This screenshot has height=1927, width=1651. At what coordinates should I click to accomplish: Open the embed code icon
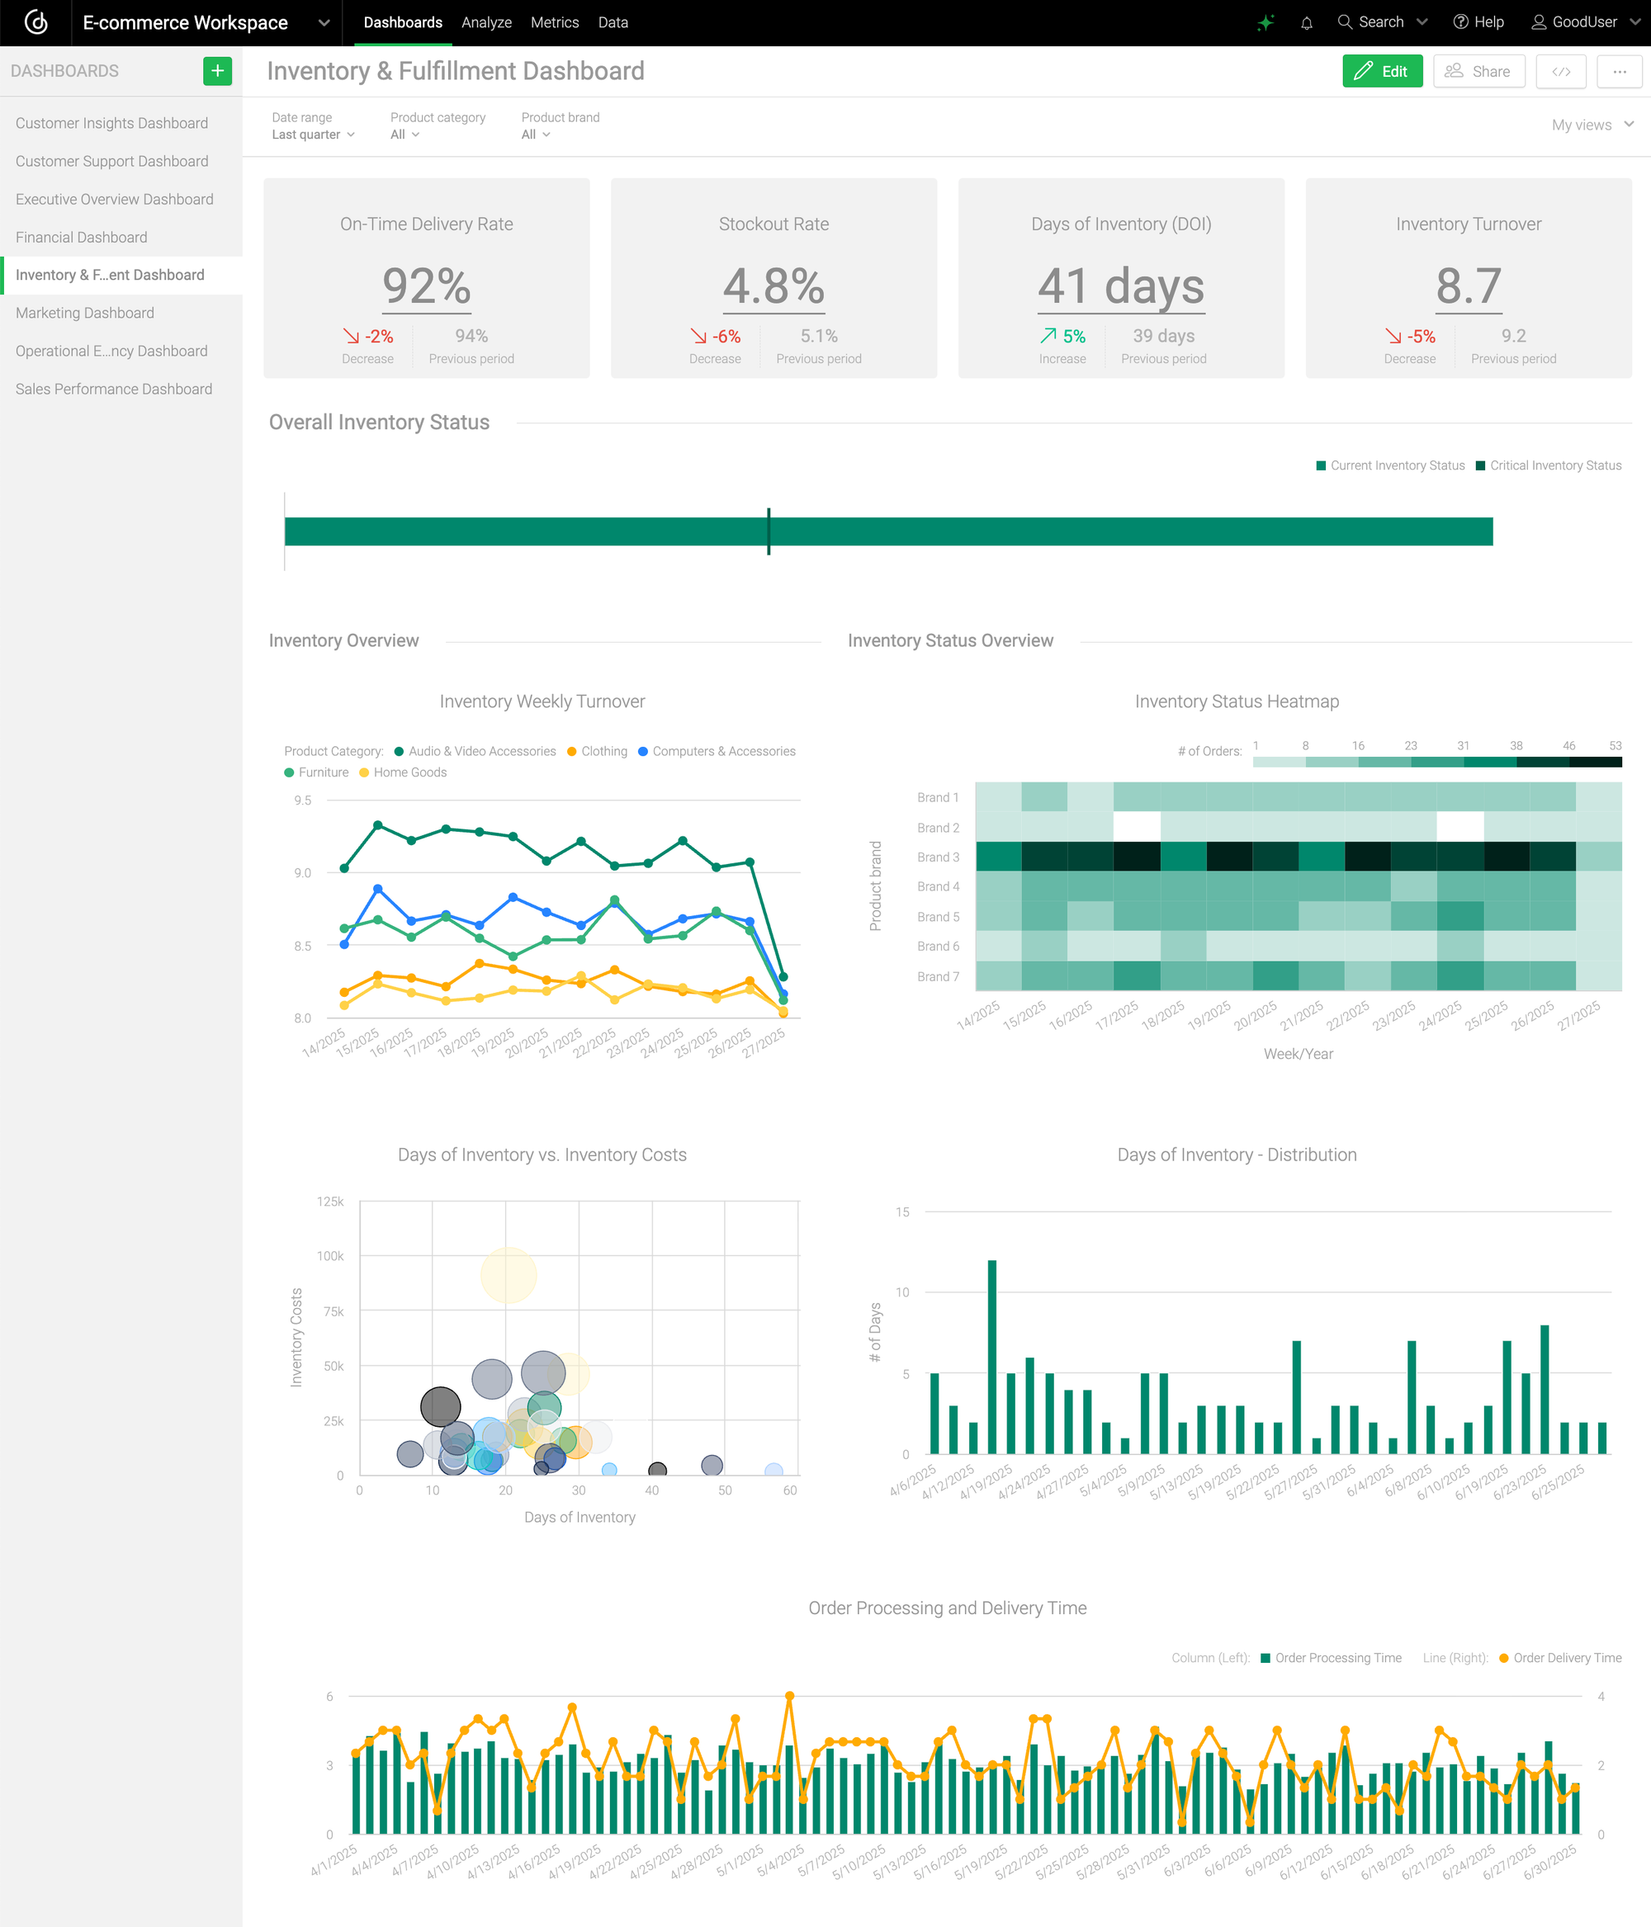(x=1561, y=71)
